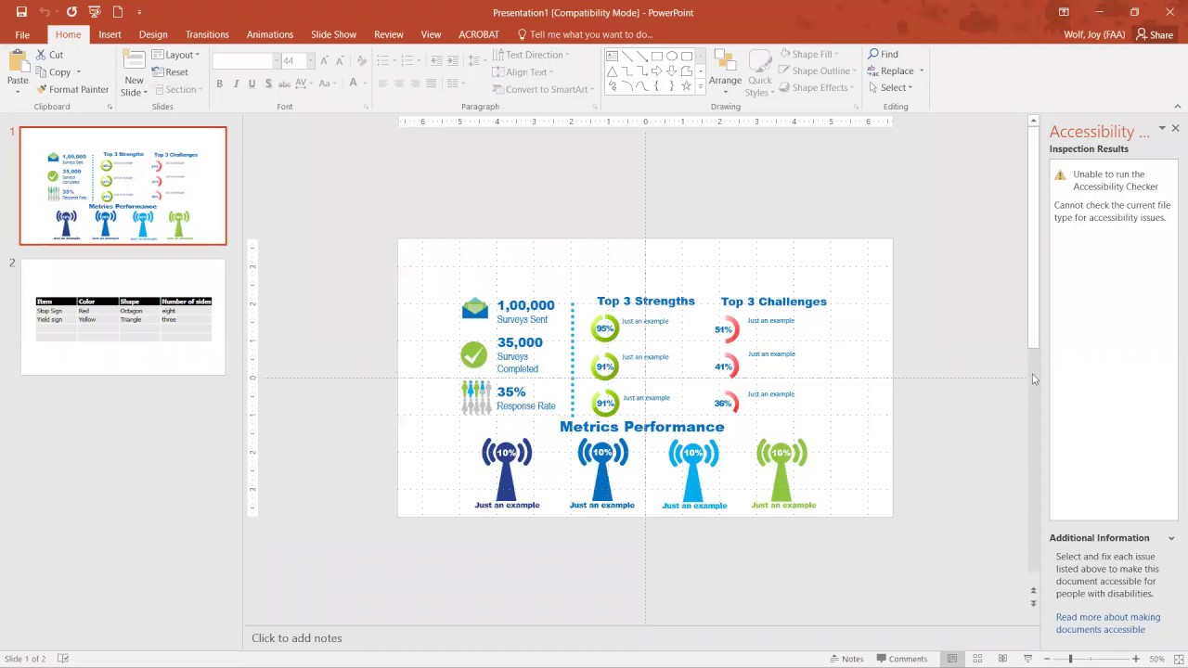Activate the Format Painter
The image size is (1188, 668).
(x=72, y=89)
